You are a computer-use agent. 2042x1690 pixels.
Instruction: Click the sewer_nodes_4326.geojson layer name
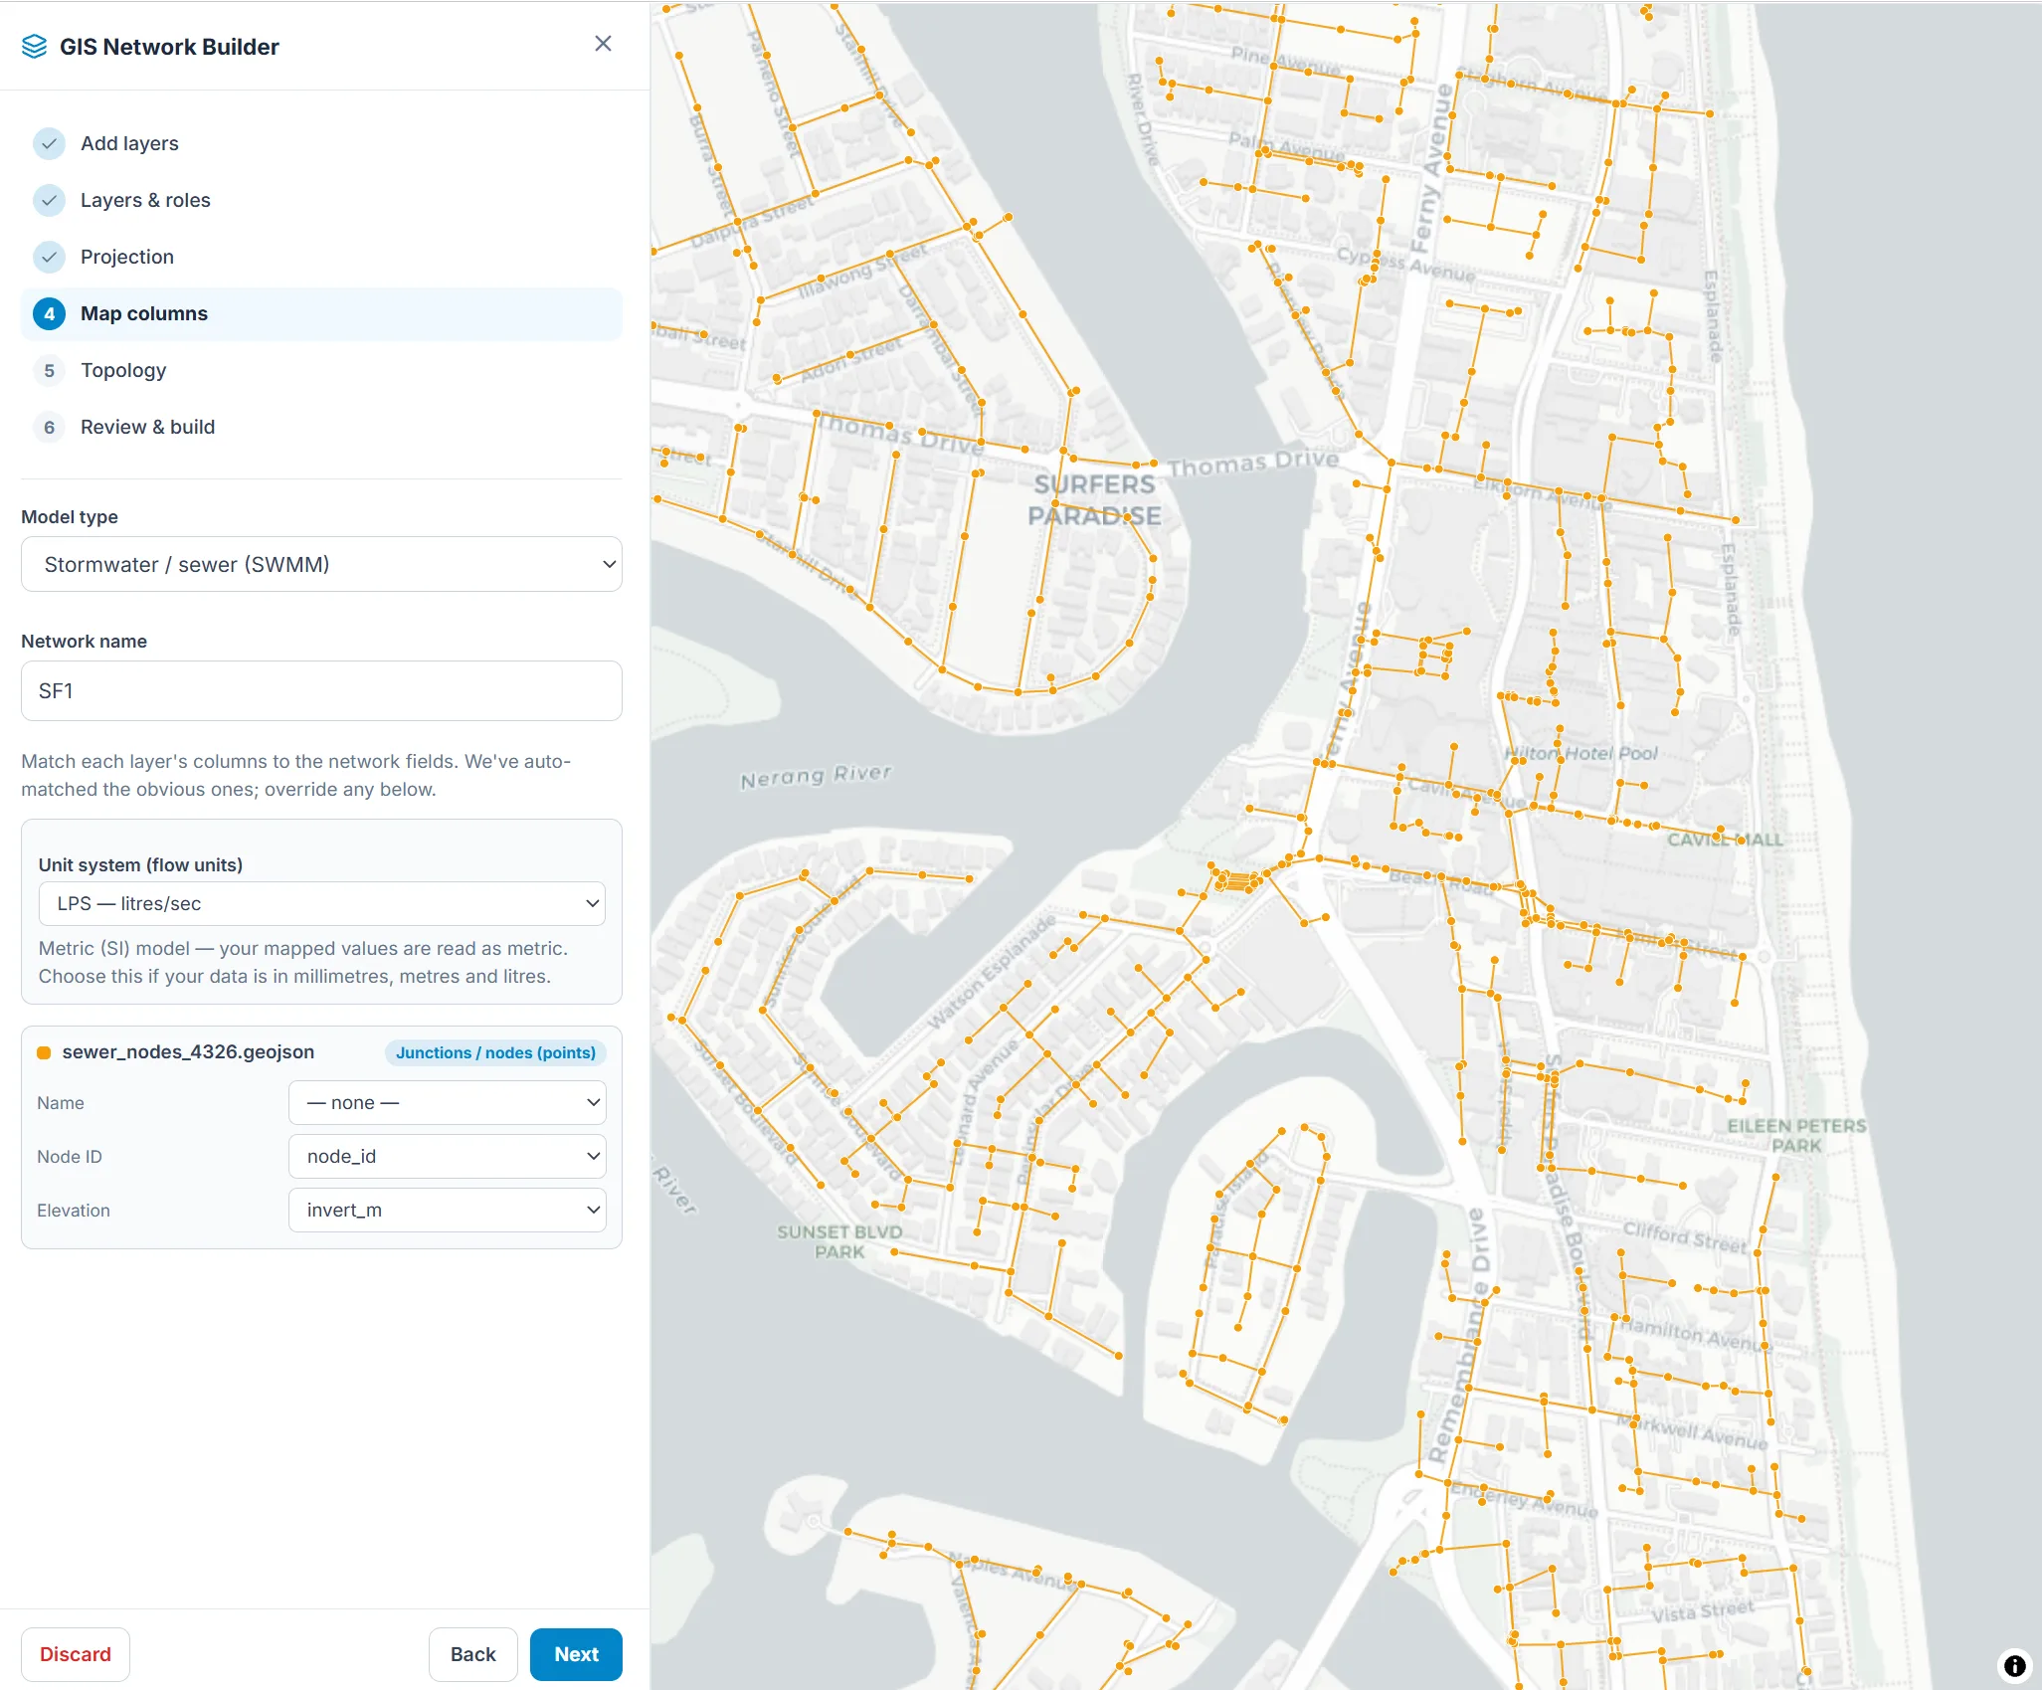point(188,1052)
